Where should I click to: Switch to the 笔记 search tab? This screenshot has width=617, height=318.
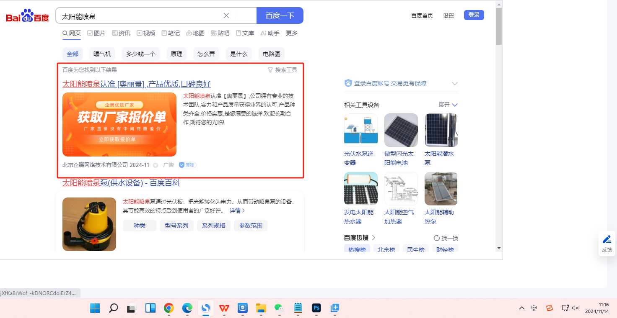coord(171,33)
